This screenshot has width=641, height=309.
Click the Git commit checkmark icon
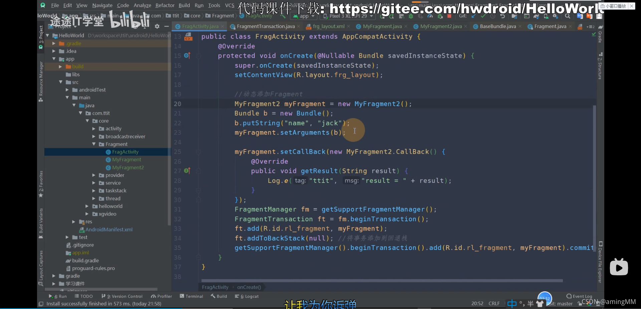point(483,16)
